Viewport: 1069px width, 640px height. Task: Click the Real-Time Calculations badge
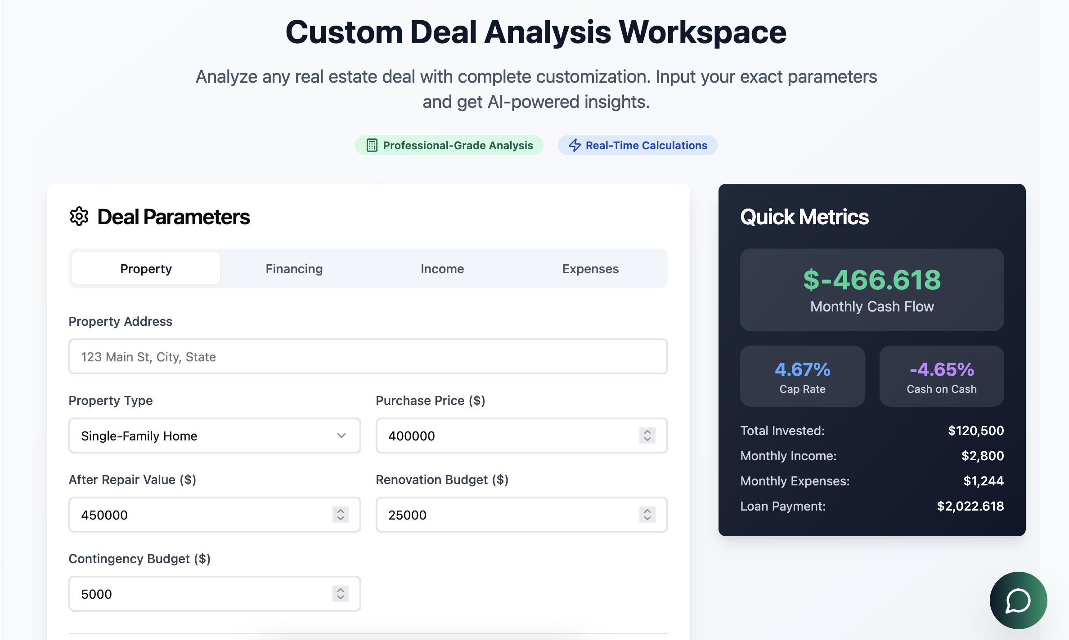pos(638,145)
